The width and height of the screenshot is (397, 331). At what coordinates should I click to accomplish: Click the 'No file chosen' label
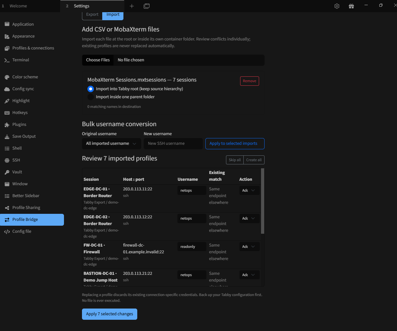(131, 60)
